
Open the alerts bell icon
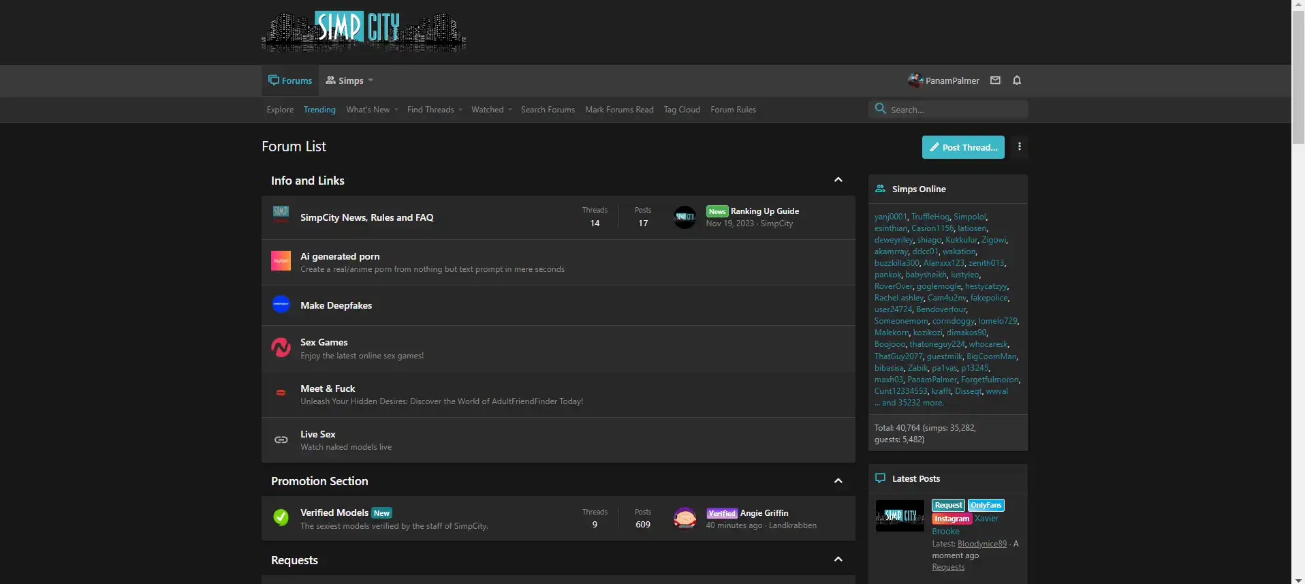(1017, 80)
